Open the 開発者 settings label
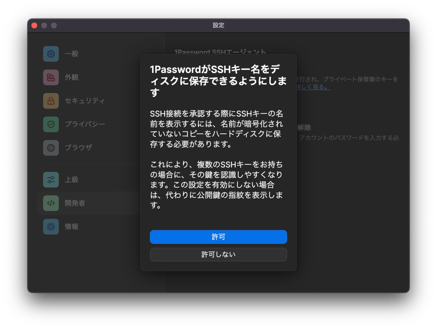The height and width of the screenshot is (329, 437). (x=75, y=203)
